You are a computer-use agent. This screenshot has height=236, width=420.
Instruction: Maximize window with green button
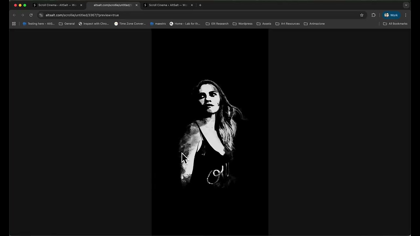tap(25, 5)
